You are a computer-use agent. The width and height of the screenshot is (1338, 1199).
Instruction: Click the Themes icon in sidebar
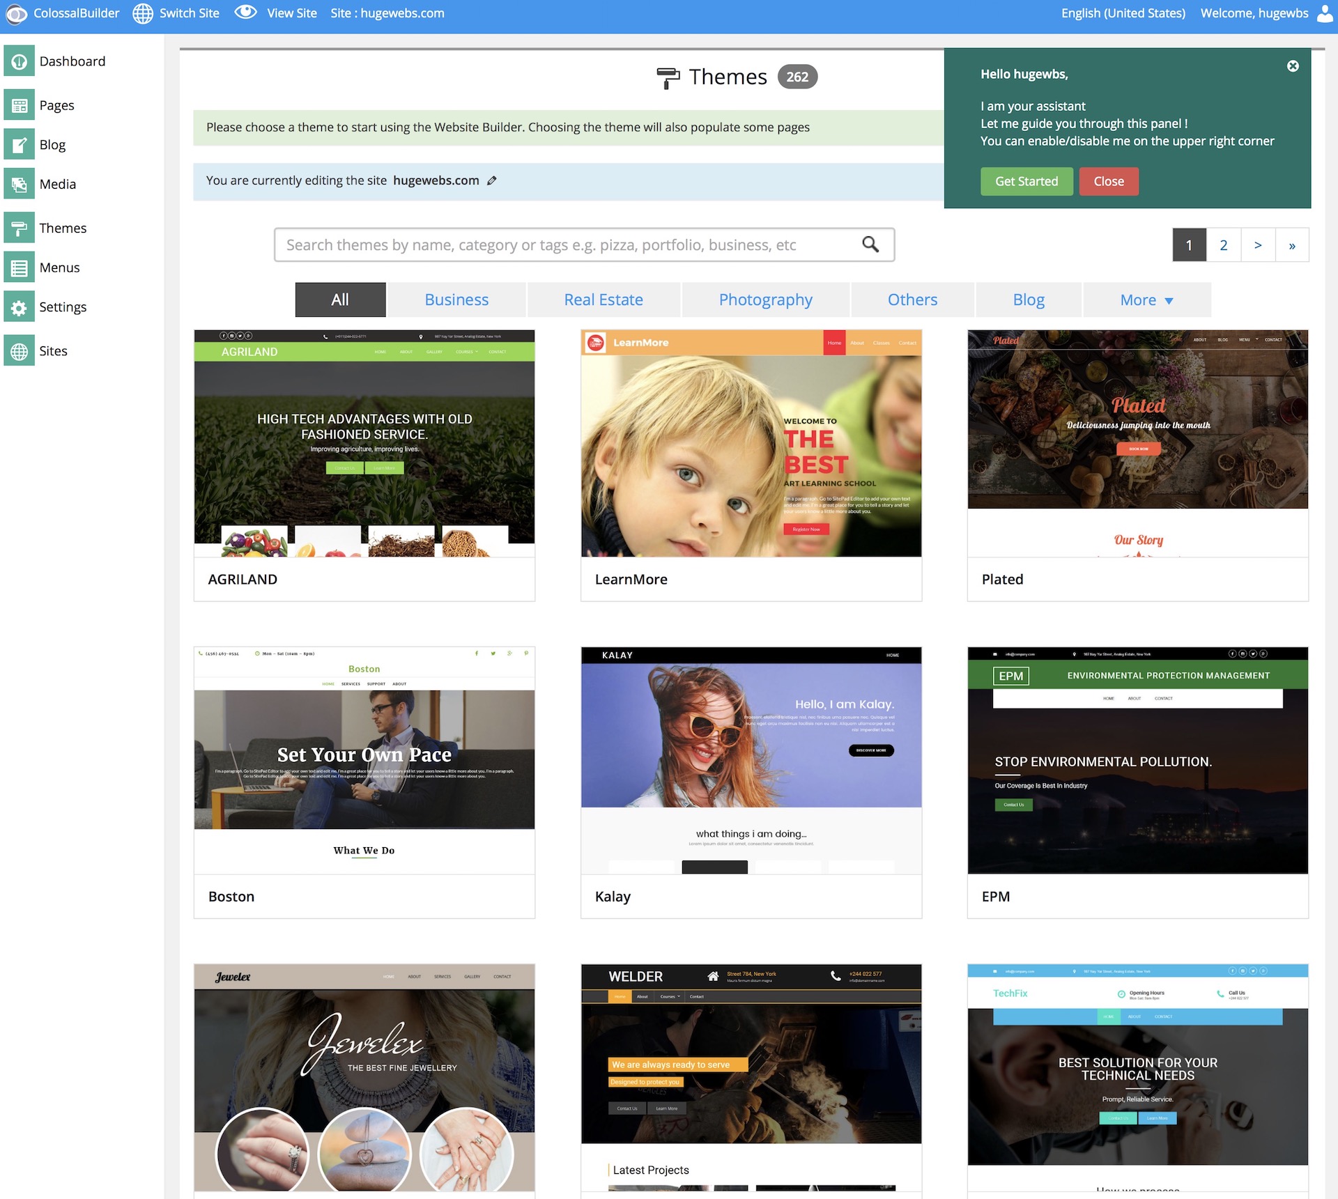coord(19,227)
